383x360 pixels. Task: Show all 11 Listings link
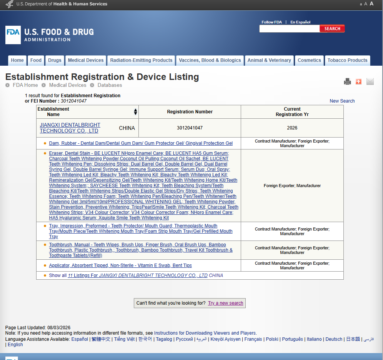tap(138, 275)
